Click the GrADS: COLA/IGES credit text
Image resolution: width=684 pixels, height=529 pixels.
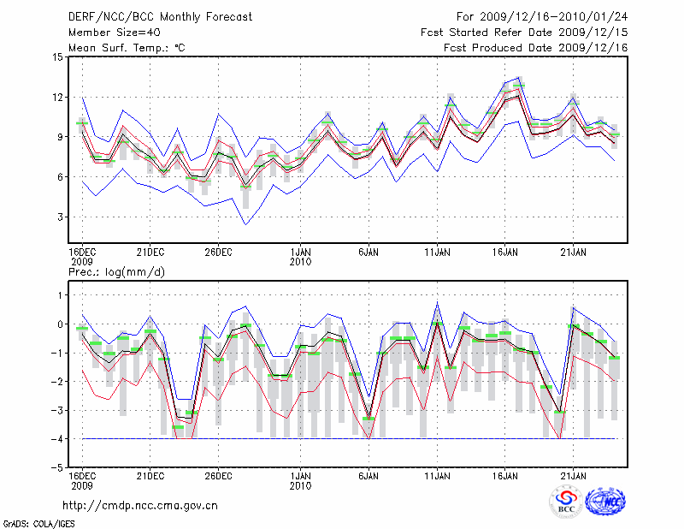[x=40, y=522]
